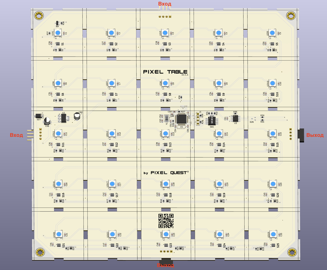Click the red "Вход" label at the top

point(164,4)
